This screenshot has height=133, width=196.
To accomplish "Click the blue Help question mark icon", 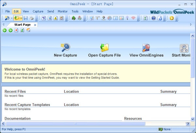I will 154,18.
